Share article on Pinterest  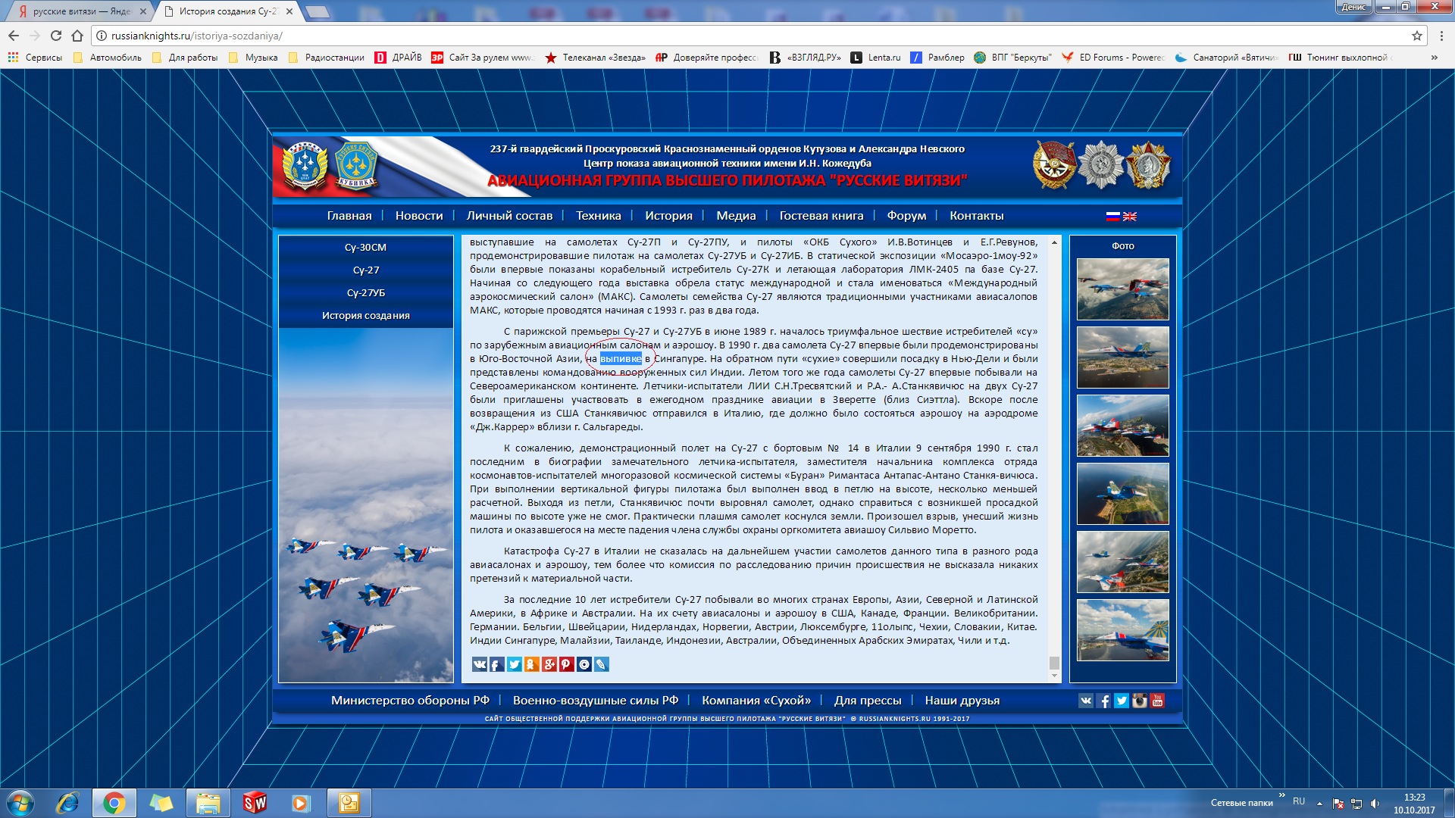pos(566,664)
